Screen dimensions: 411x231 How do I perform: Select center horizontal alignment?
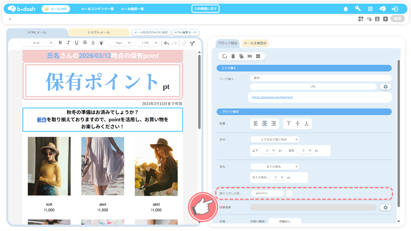pyautogui.click(x=265, y=124)
